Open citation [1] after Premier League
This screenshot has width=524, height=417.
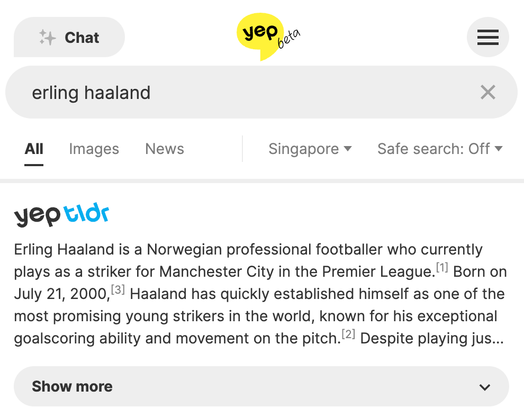(442, 268)
